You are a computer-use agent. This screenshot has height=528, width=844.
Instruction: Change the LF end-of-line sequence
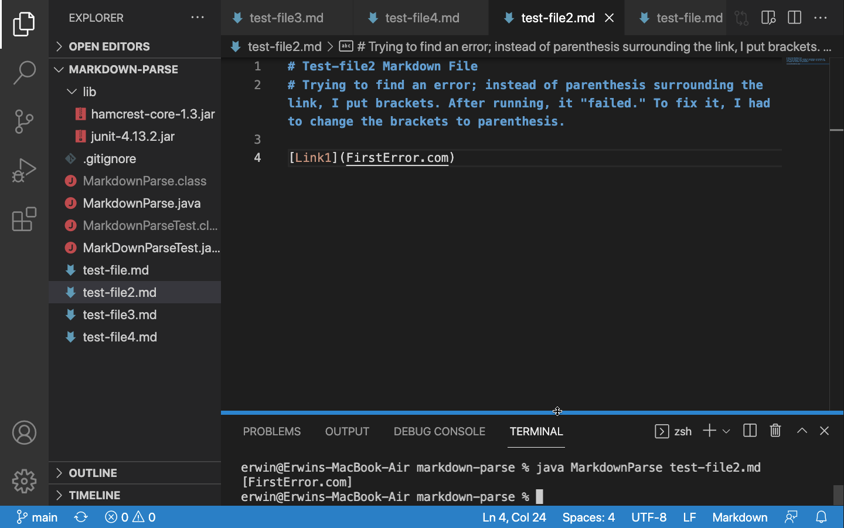[x=689, y=517]
